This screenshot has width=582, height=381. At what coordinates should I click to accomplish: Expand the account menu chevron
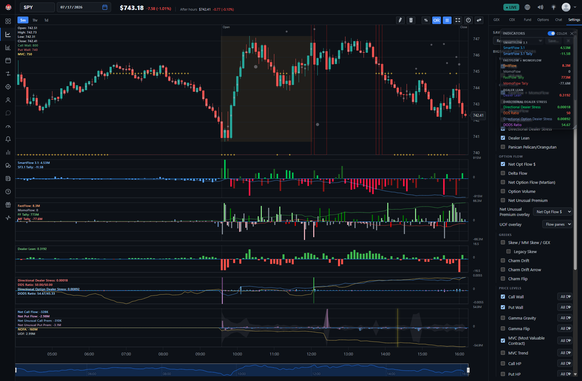click(575, 7)
